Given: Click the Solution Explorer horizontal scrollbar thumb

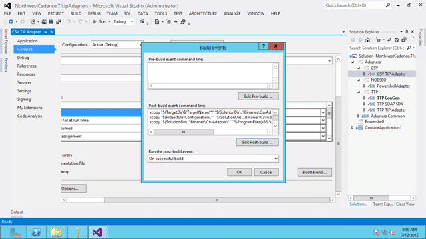Looking at the screenshot, I should (x=371, y=198).
